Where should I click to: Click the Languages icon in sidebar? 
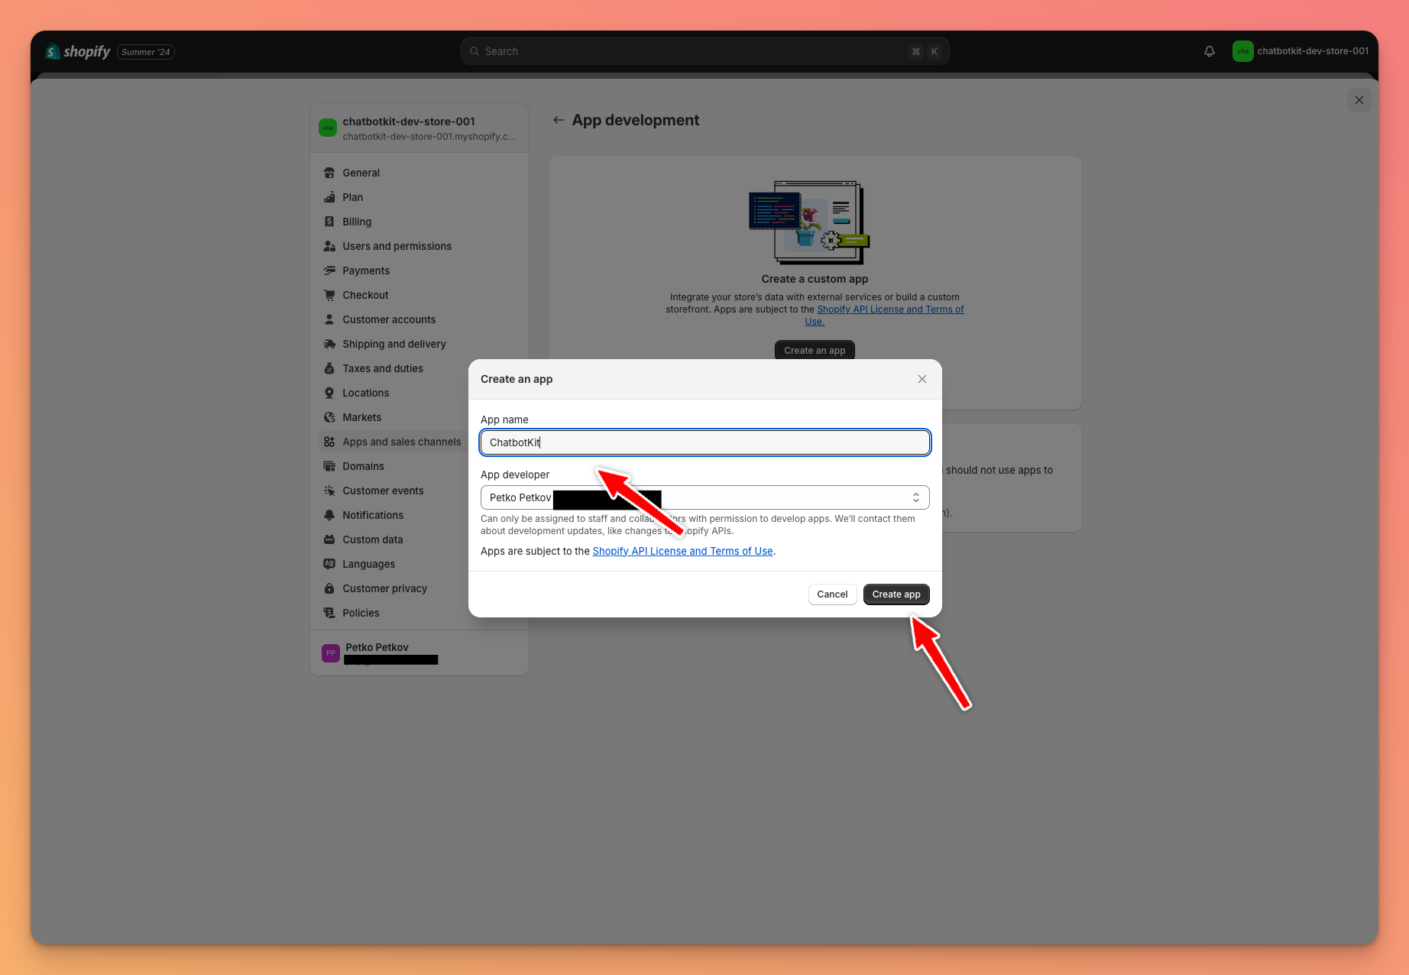[329, 564]
